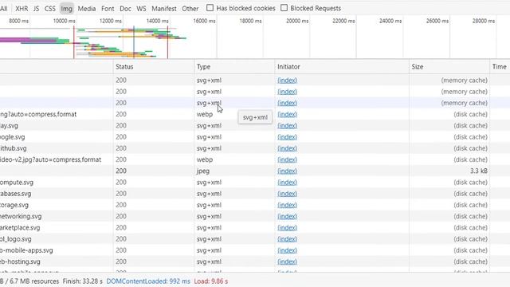510x287 pixels.
Task: Enable Blocked Requests checkbox
Action: coord(284,8)
